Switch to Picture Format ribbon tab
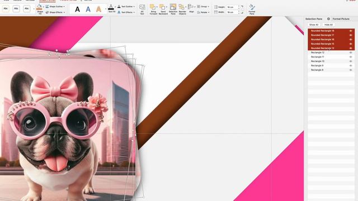Image resolution: width=358 pixels, height=201 pixels. click(68, 1)
